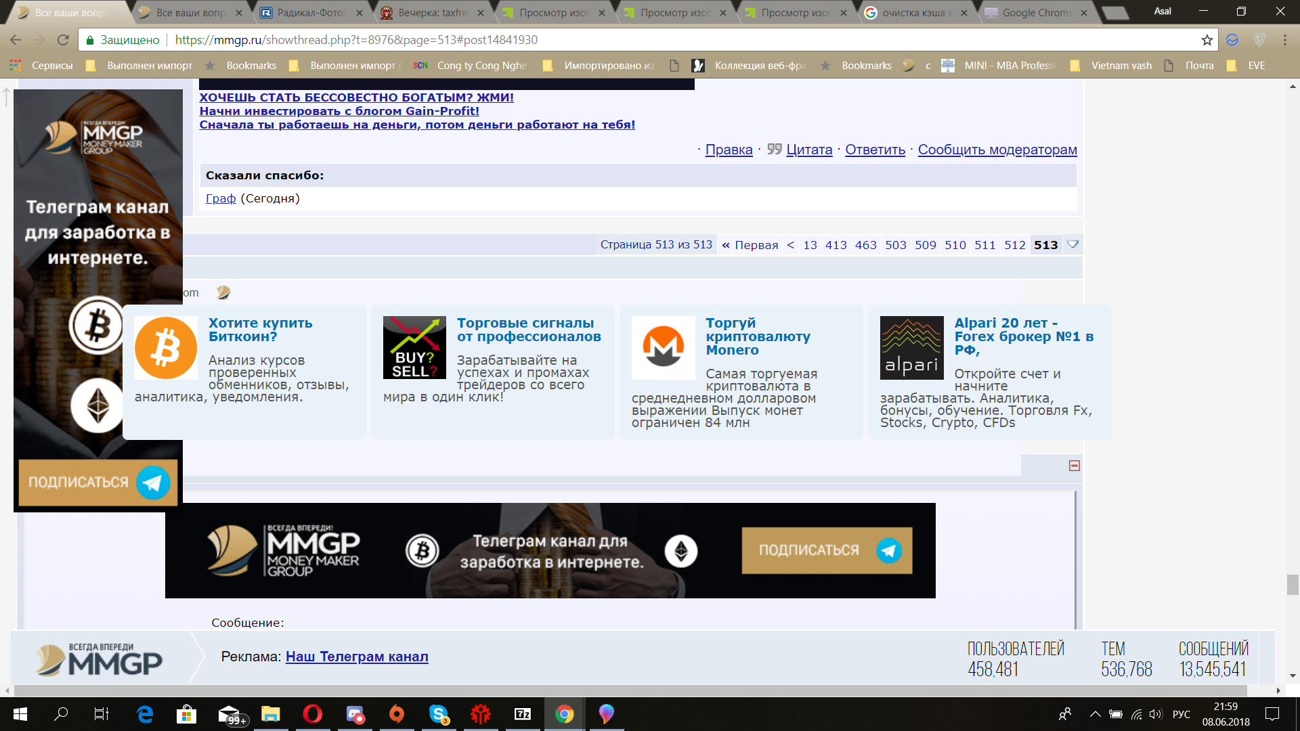This screenshot has width=1300, height=731.
Task: Go to page 512 of the thread
Action: pos(1014,245)
